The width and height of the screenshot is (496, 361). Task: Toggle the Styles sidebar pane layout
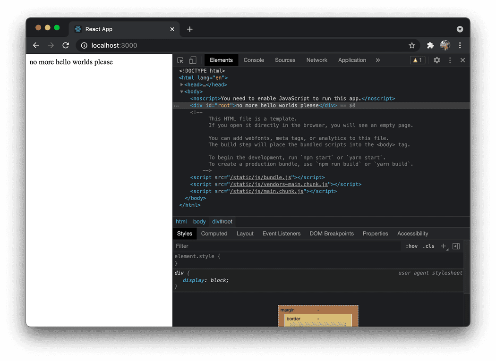point(455,246)
